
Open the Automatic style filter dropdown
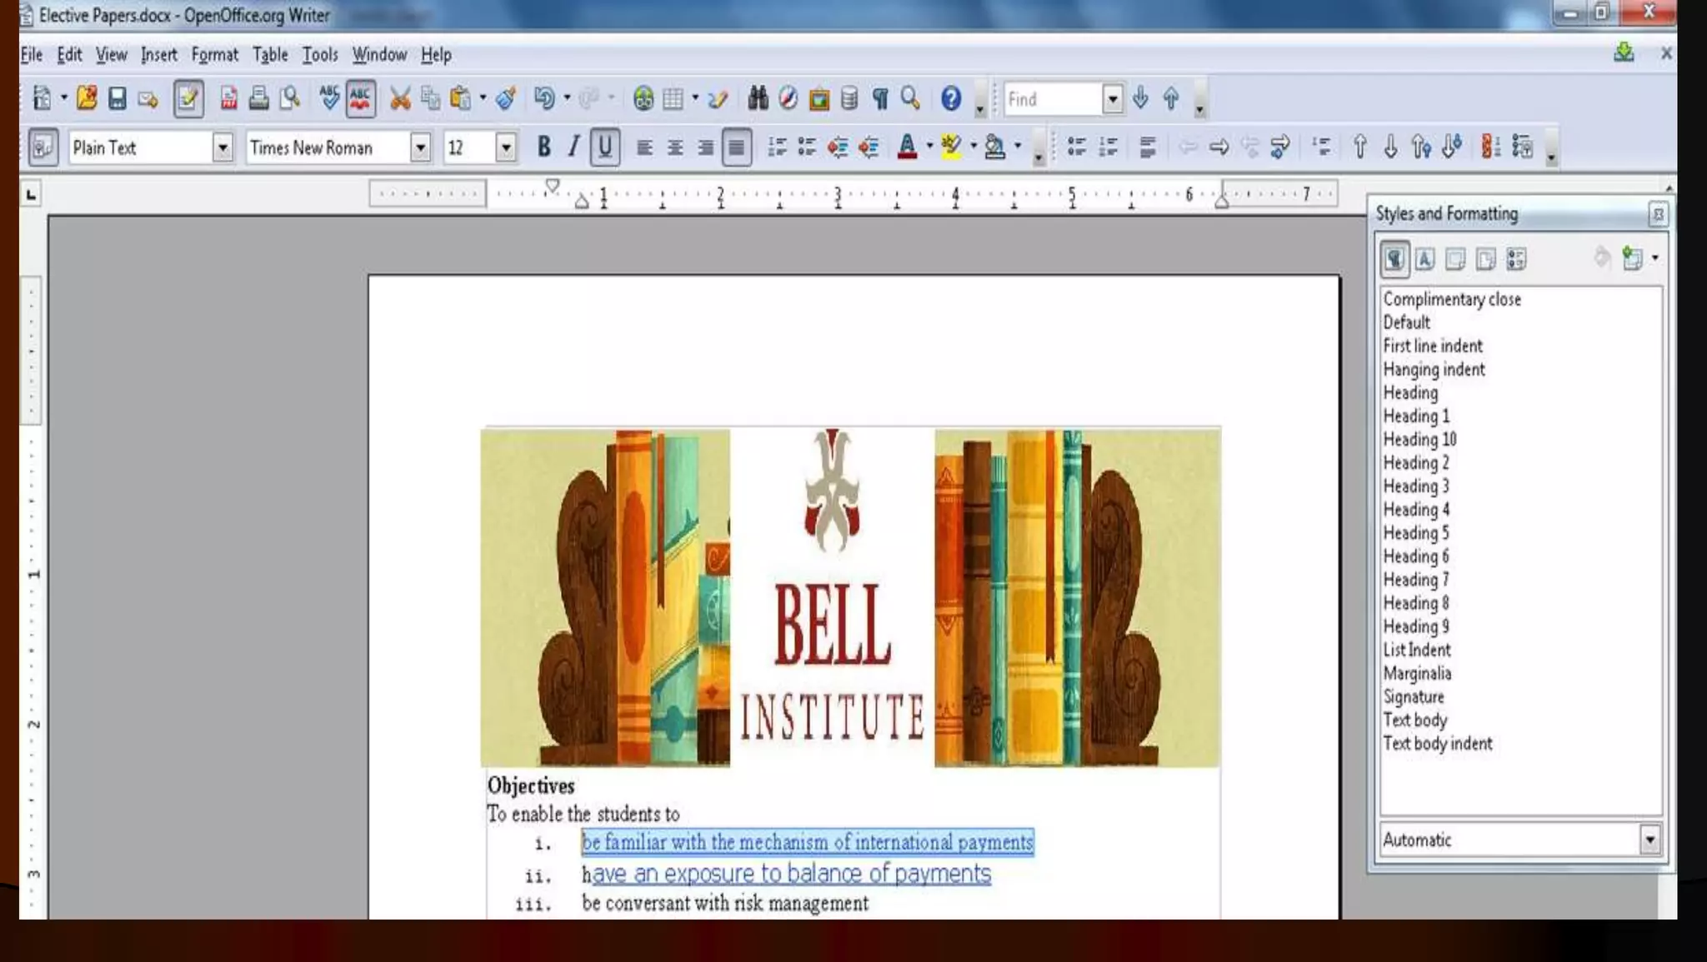pyautogui.click(x=1649, y=840)
